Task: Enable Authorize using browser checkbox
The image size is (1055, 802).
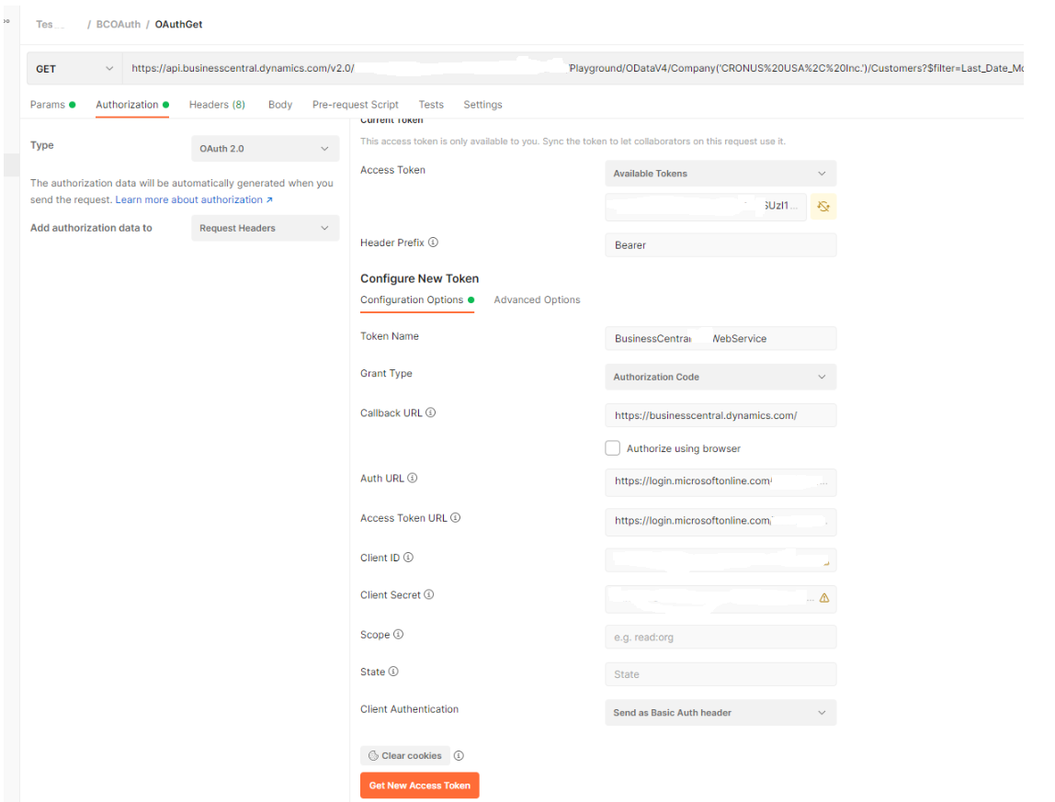Action: tap(612, 448)
